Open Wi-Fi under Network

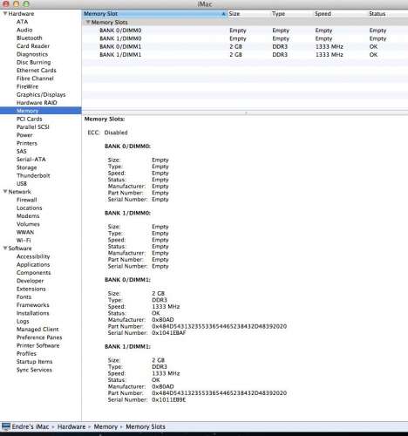[24, 240]
